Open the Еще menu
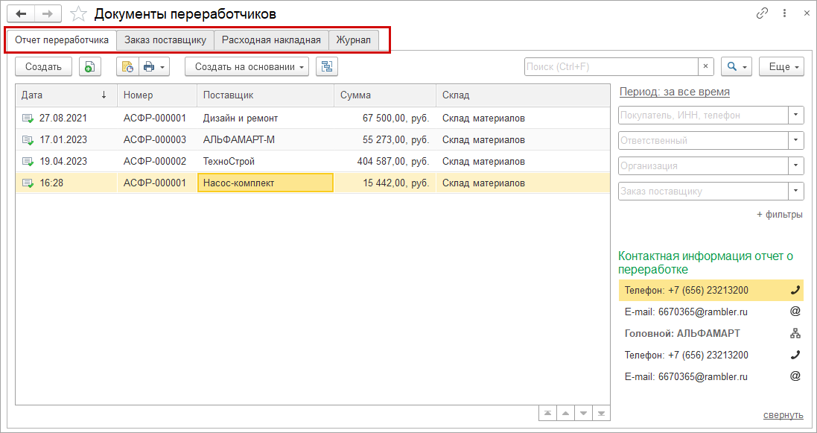This screenshot has height=433, width=817. tap(781, 67)
